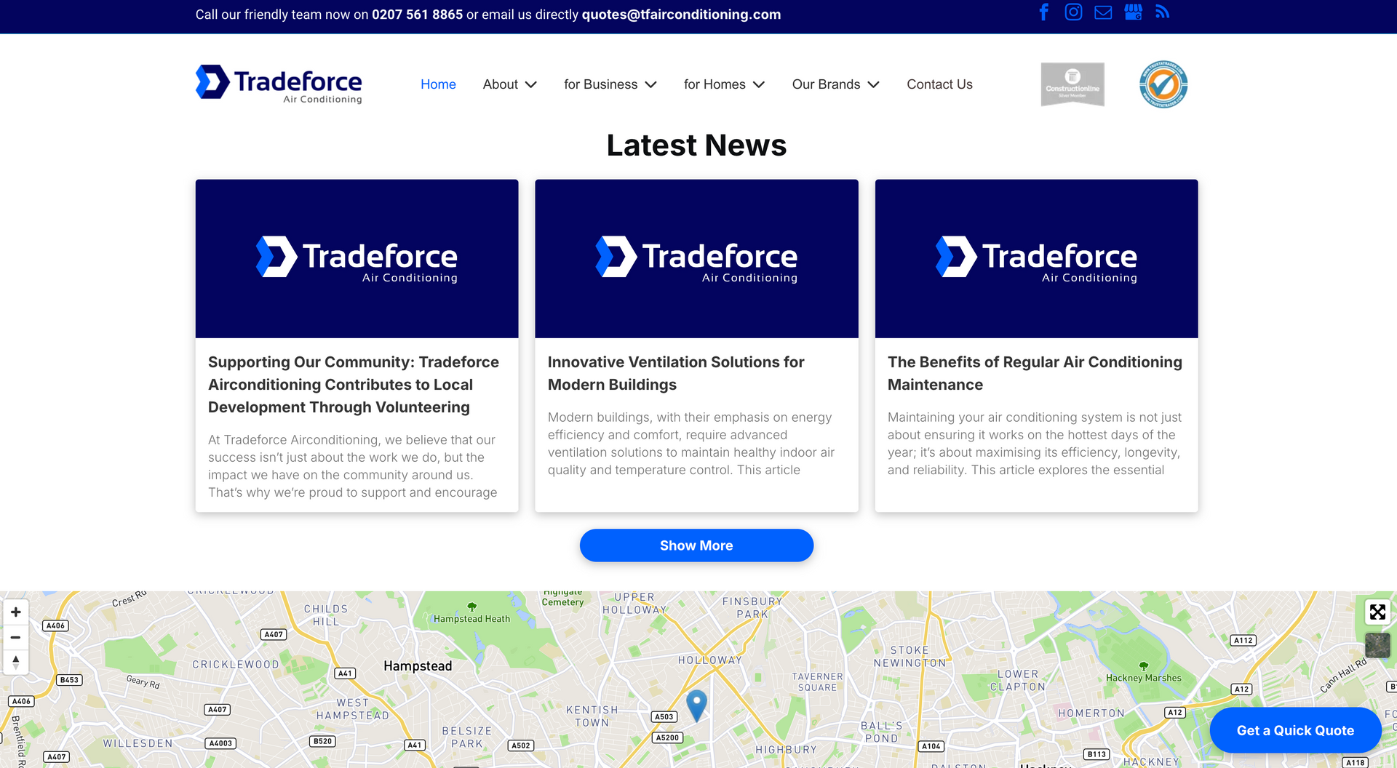
Task: Click the Latest News heading
Action: (x=696, y=145)
